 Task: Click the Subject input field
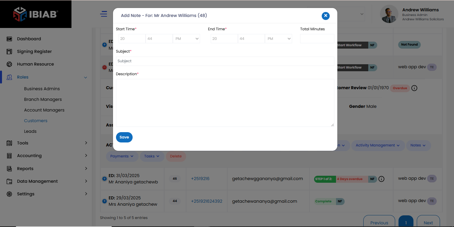tap(225, 61)
